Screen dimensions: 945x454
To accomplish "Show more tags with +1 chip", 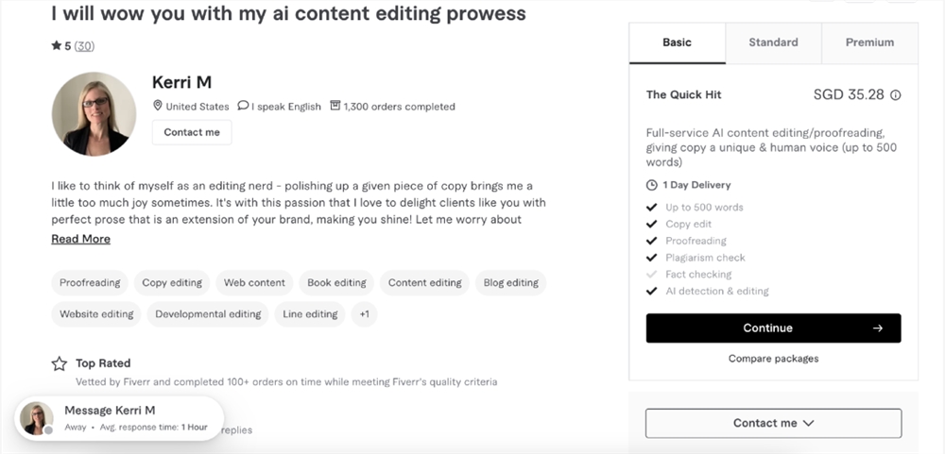I will coord(364,314).
